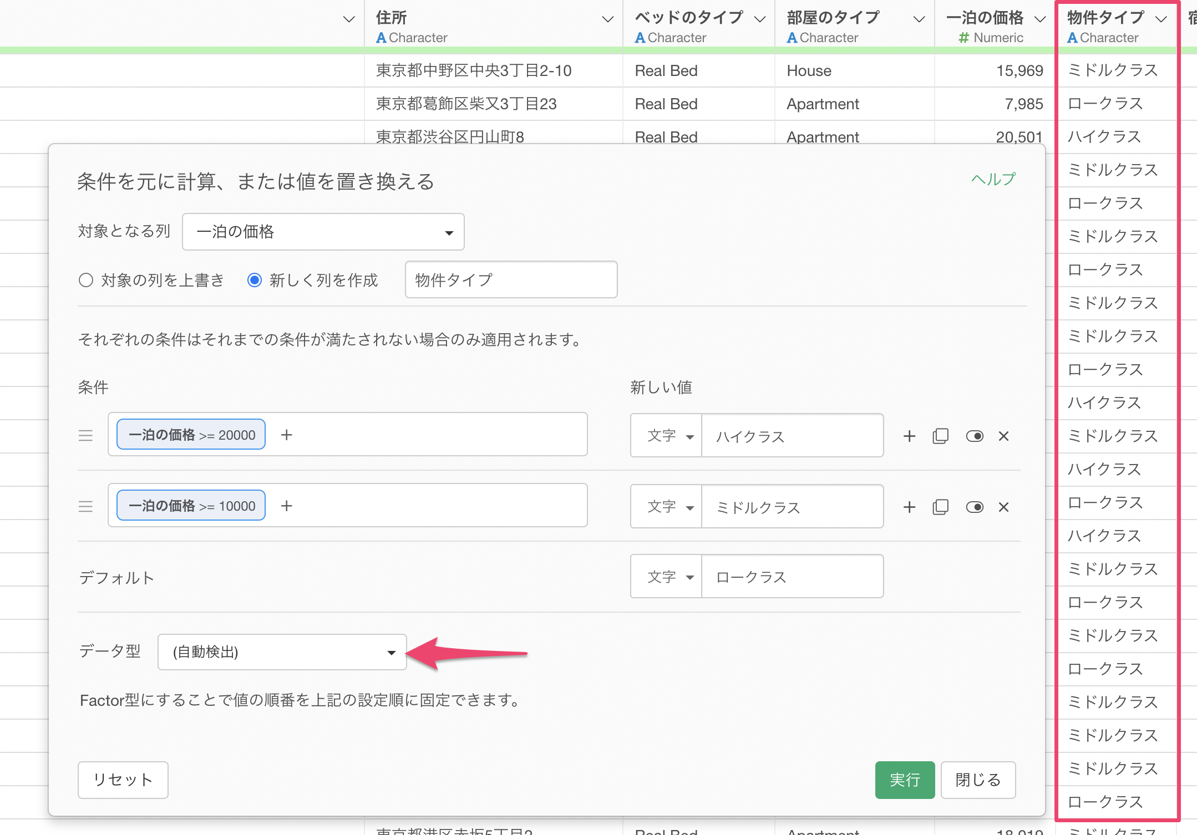Image resolution: width=1197 pixels, height=835 pixels.
Task: Select 対象の列を上書き radio option
Action: [x=86, y=280]
